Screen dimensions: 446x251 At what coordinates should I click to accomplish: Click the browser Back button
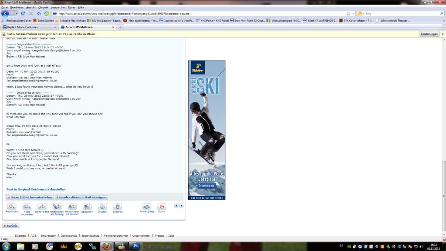pos(5,14)
